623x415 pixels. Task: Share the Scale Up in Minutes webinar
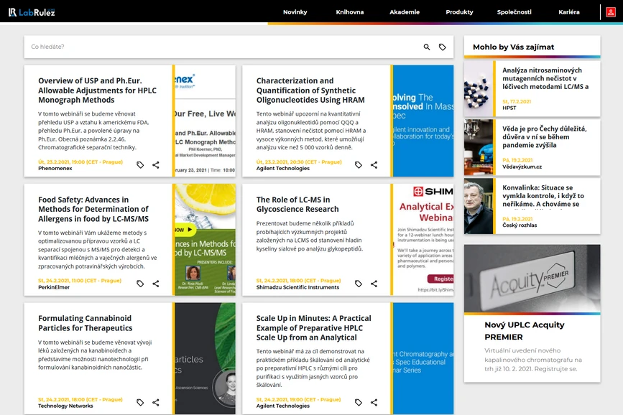374,402
